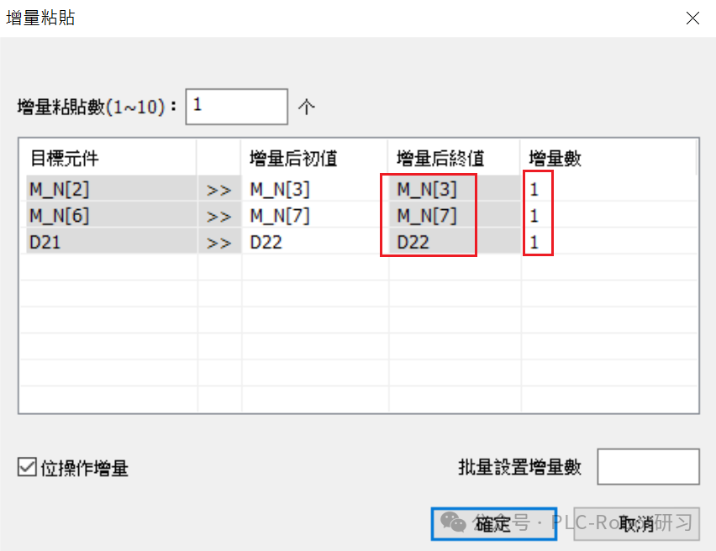The width and height of the screenshot is (716, 551).
Task: Close the 增量粘贴 dialog
Action: pyautogui.click(x=692, y=18)
